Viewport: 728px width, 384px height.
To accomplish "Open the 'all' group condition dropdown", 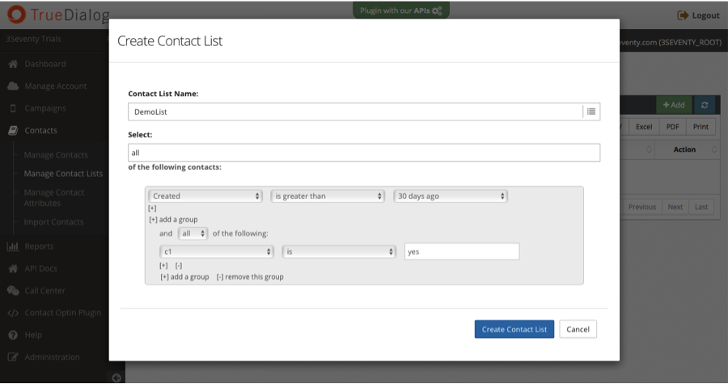I will [x=193, y=234].
